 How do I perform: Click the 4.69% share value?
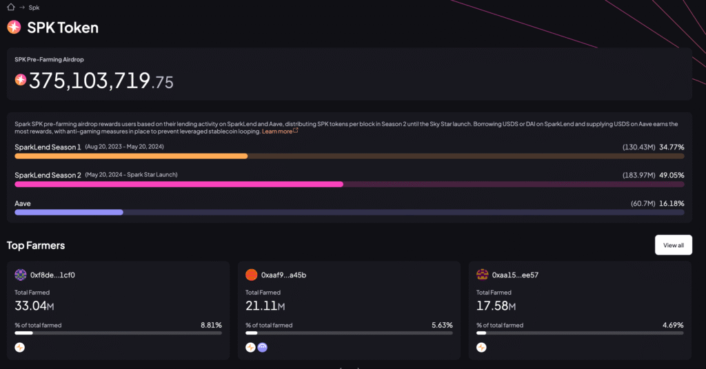click(673, 325)
